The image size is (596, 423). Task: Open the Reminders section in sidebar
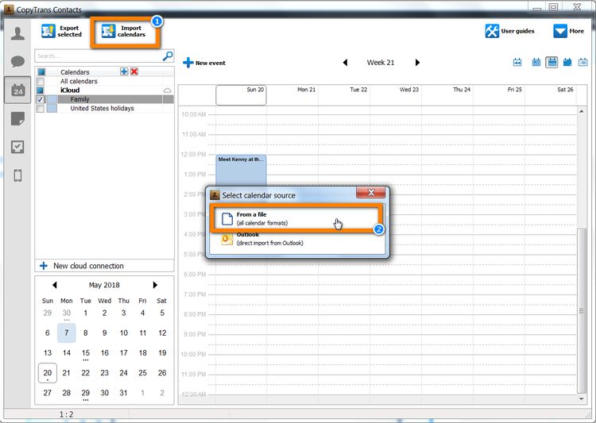point(17,147)
